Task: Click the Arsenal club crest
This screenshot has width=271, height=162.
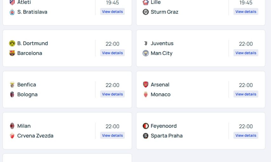Action: (145, 85)
